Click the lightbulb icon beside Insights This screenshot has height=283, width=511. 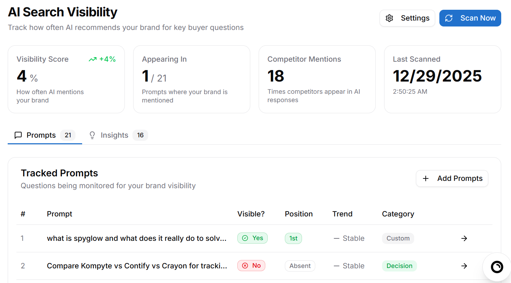pyautogui.click(x=92, y=135)
